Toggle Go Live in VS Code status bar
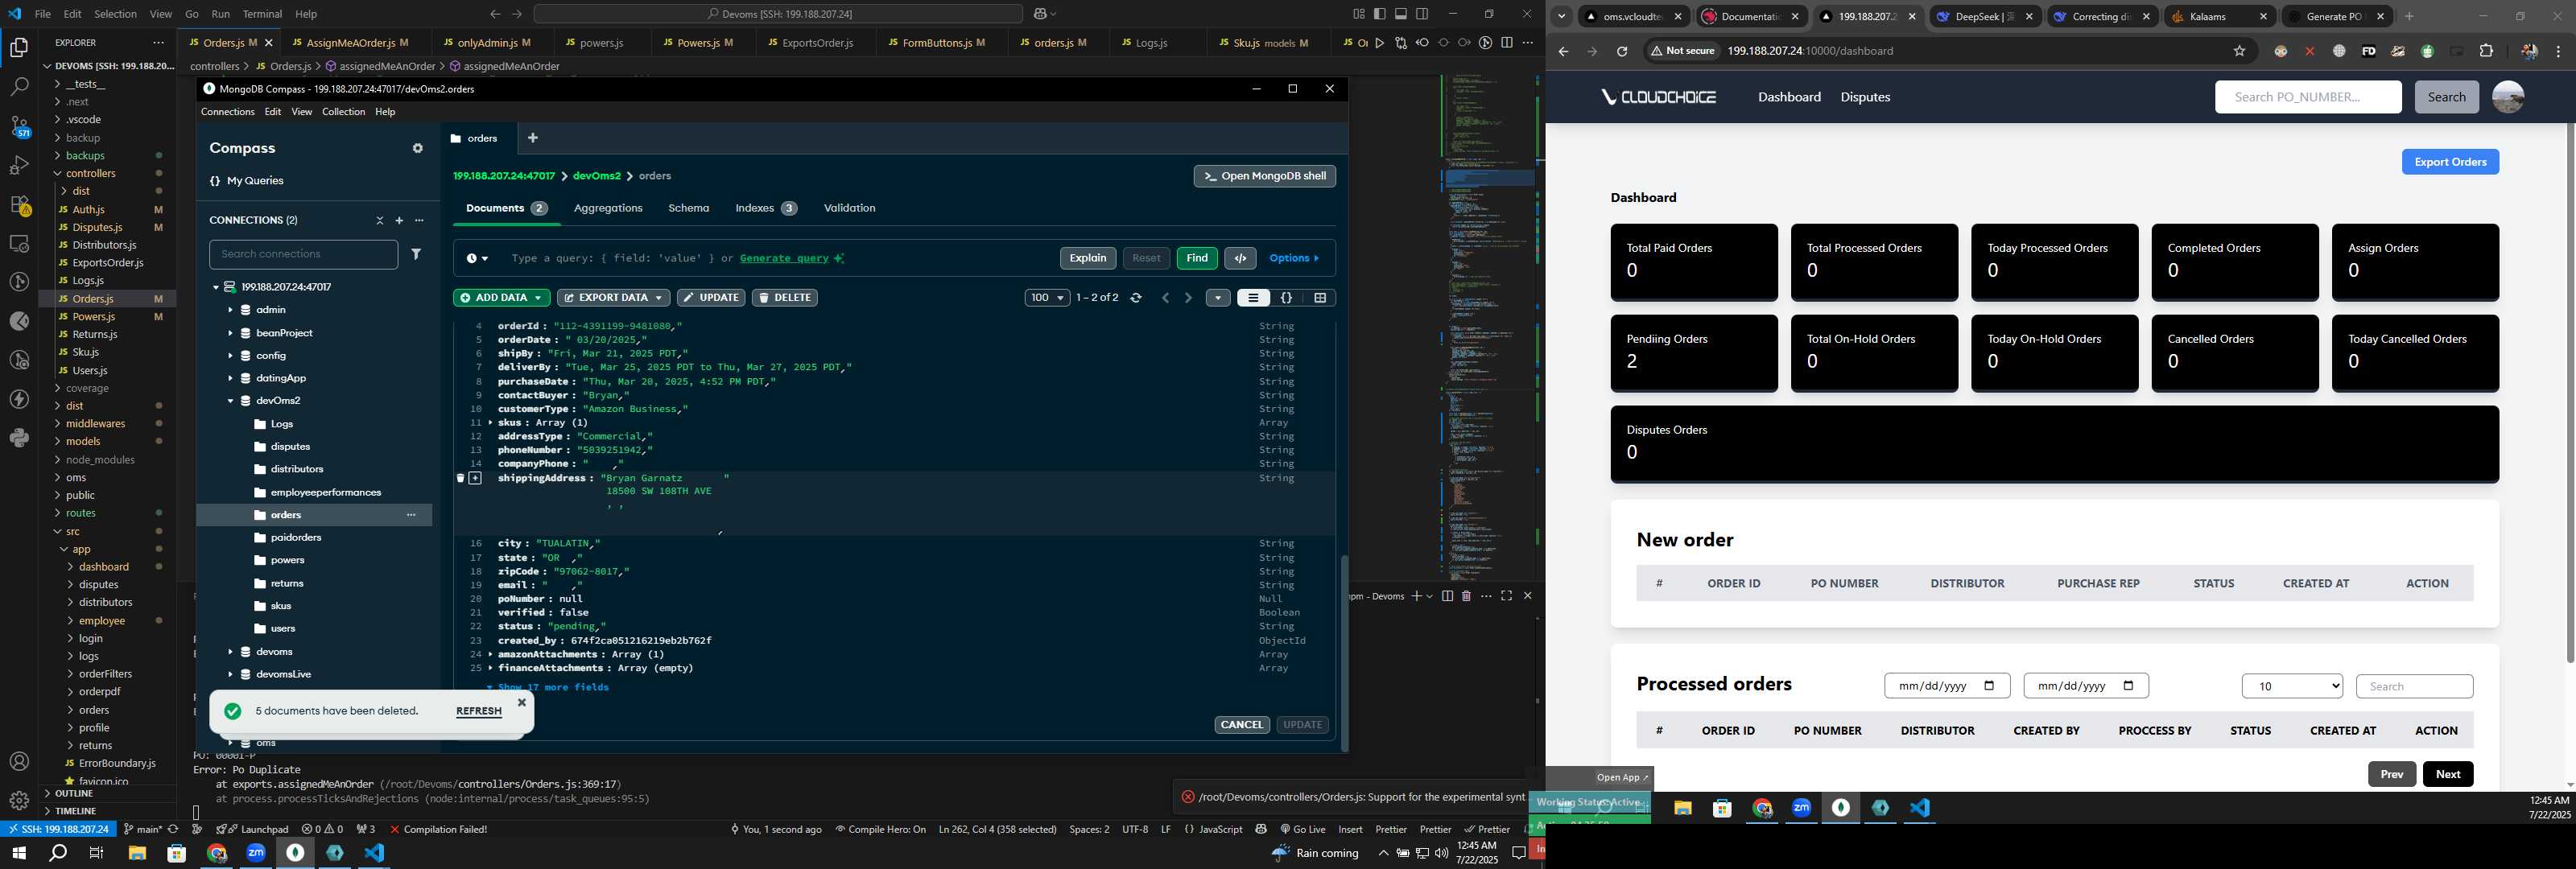Screen dimensions: 2576x869 click(1302, 829)
